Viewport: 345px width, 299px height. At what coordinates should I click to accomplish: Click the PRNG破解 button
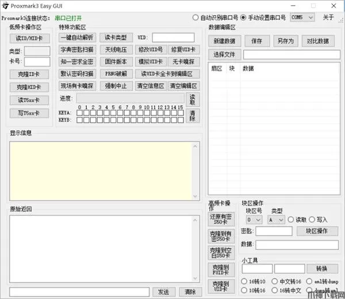(x=116, y=74)
